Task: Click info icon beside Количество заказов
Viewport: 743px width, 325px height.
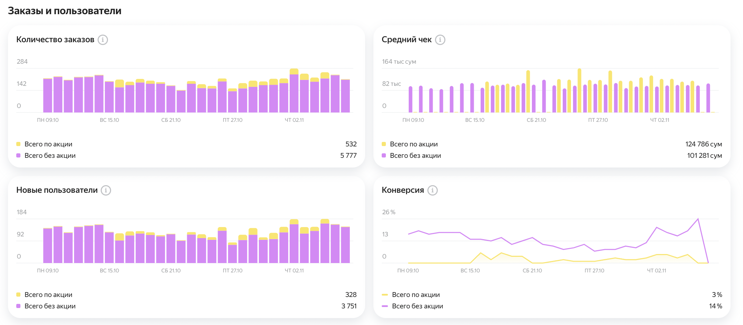Action: tap(103, 40)
